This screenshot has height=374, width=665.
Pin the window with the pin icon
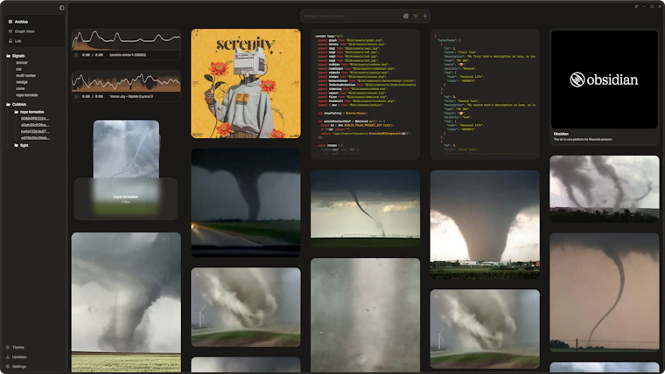click(x=636, y=6)
